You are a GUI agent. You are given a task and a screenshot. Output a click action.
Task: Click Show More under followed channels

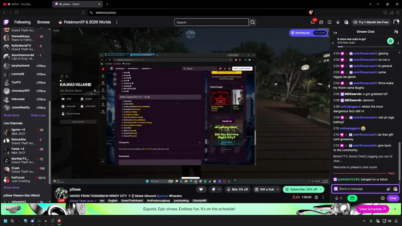click(11, 115)
